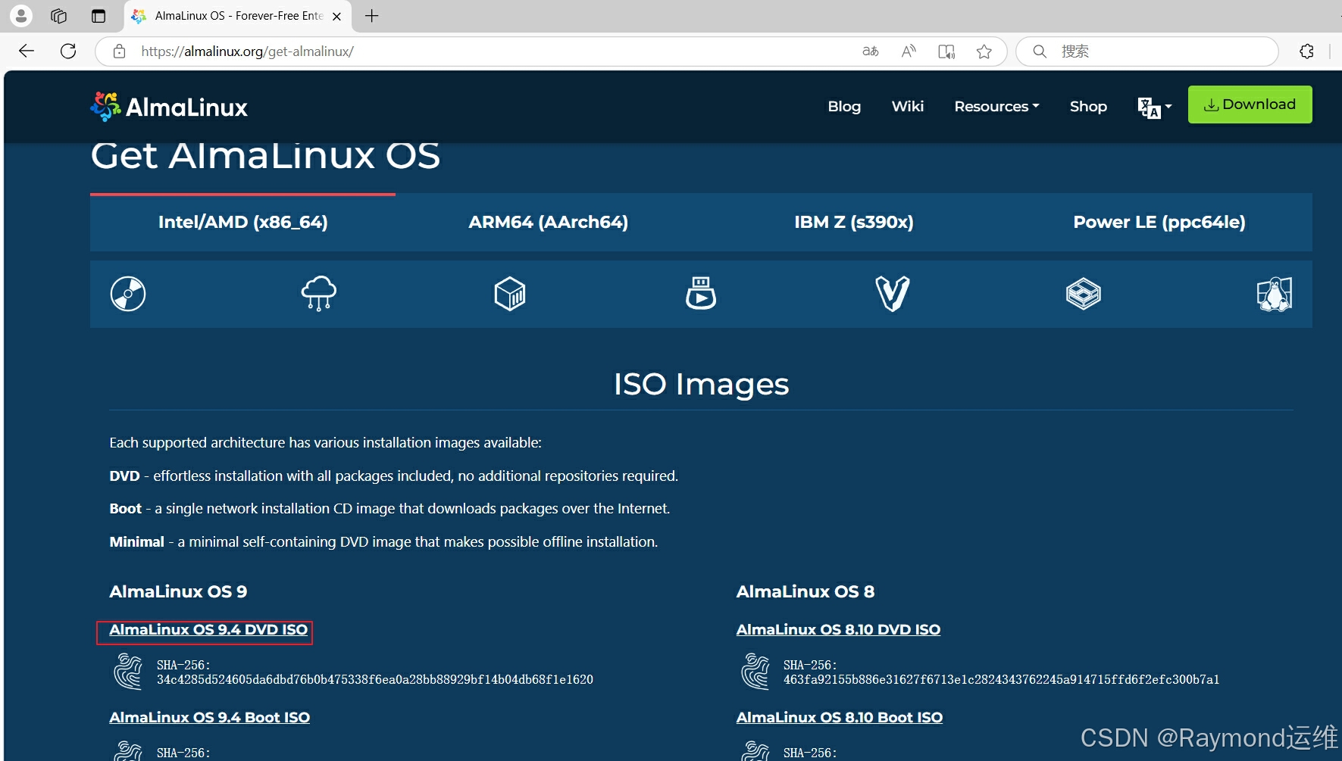Go to AlmaLinux home via the logo
The width and height of the screenshot is (1342, 761).
point(169,107)
